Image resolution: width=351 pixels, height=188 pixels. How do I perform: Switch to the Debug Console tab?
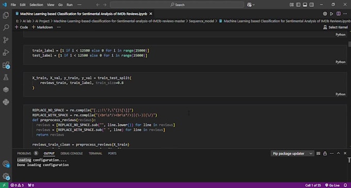click(x=71, y=153)
